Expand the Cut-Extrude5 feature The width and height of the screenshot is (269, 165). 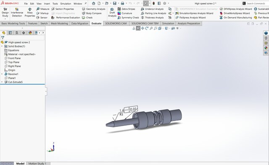coord(2,82)
